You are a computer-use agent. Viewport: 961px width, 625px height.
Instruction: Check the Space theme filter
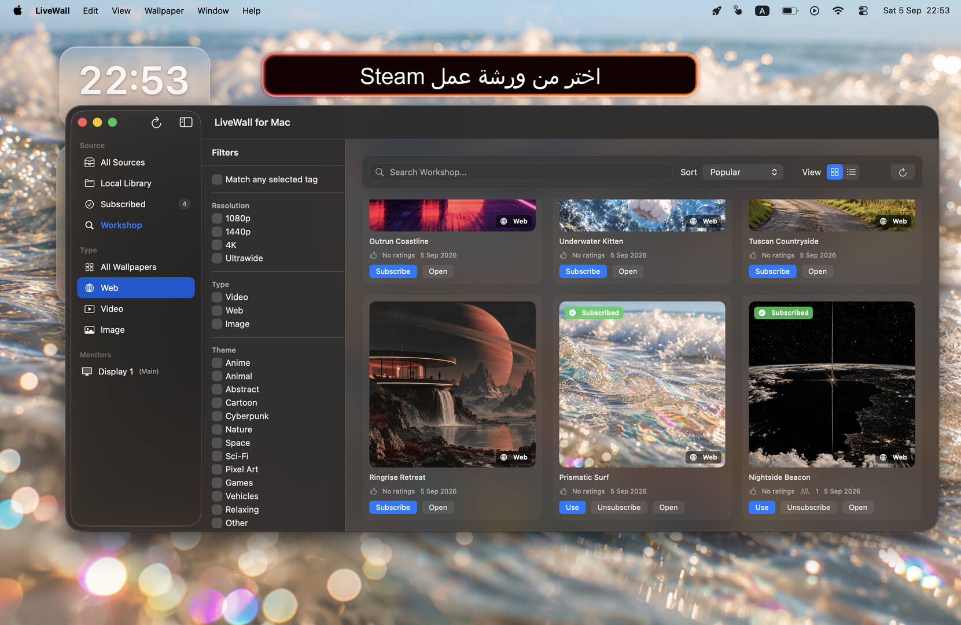(217, 443)
